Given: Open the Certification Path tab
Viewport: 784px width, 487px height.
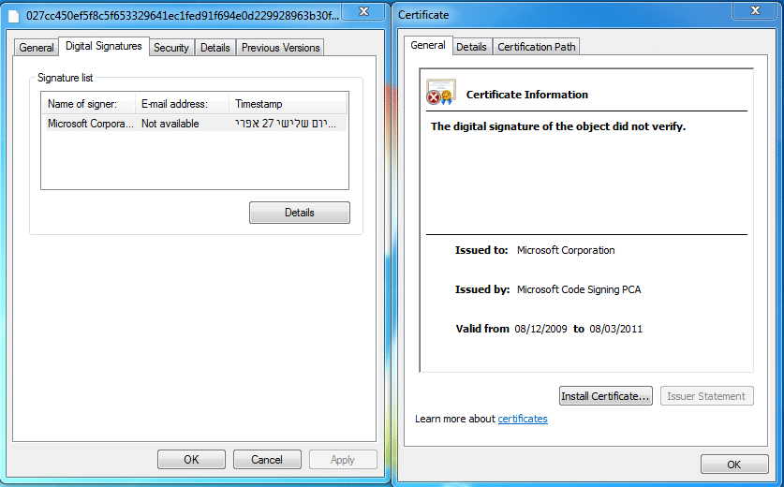Looking at the screenshot, I should [536, 47].
